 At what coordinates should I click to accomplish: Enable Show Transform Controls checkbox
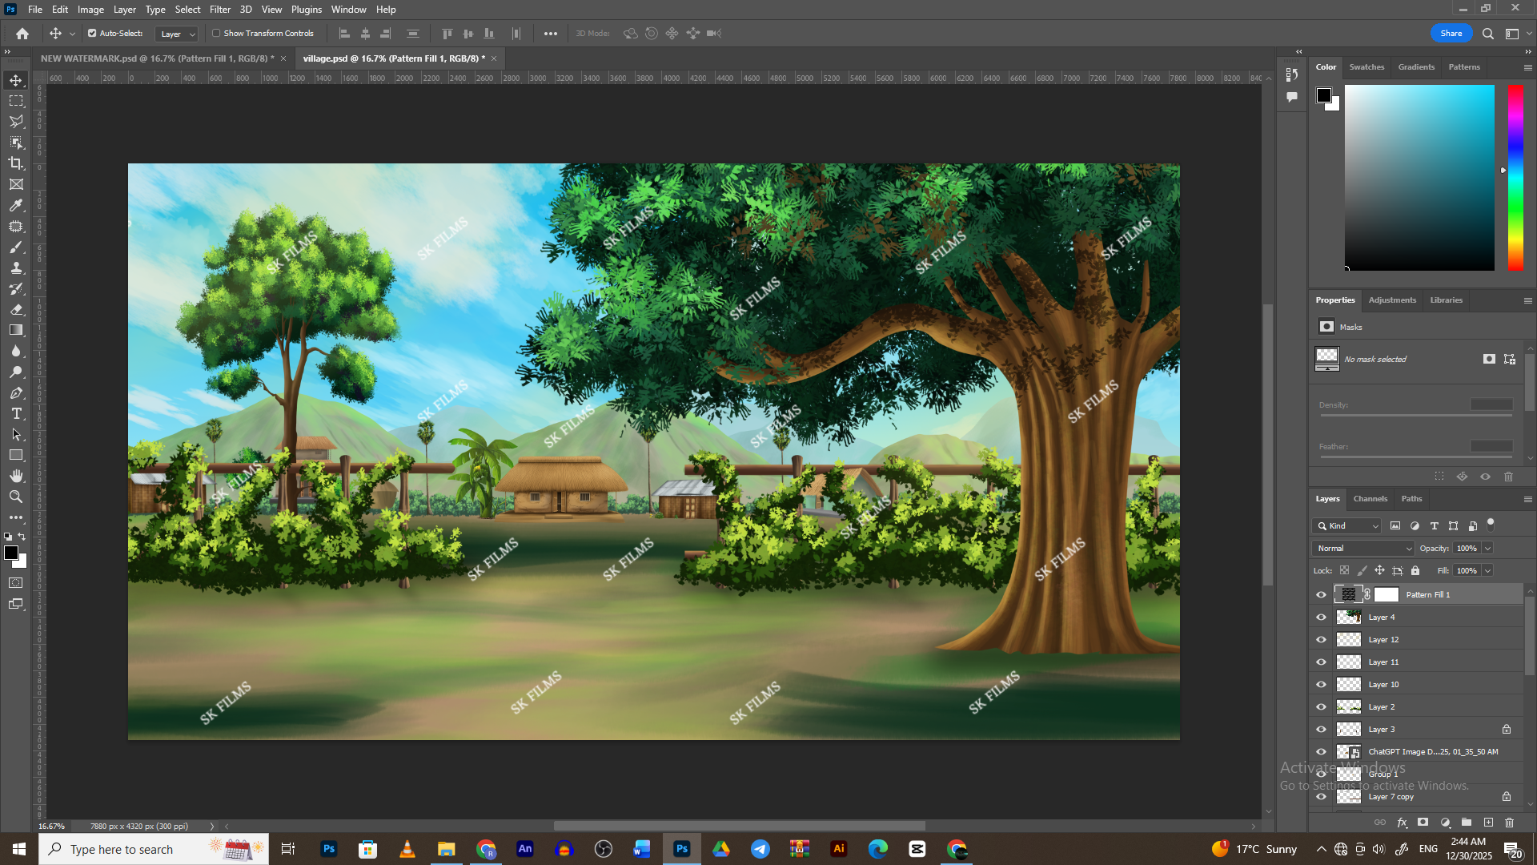216,34
